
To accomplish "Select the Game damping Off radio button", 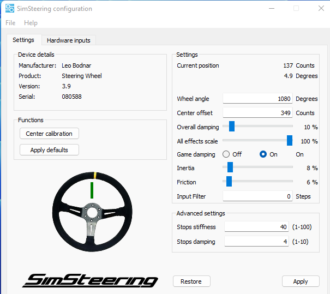I will 226,154.
